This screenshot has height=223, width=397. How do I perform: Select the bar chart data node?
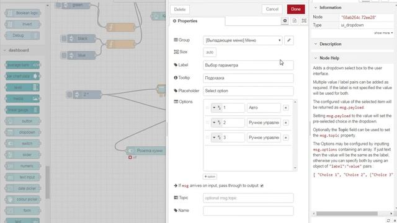point(23,76)
